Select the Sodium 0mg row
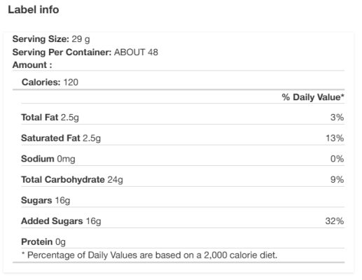Viewport: 362px width, 280px height. [183, 159]
